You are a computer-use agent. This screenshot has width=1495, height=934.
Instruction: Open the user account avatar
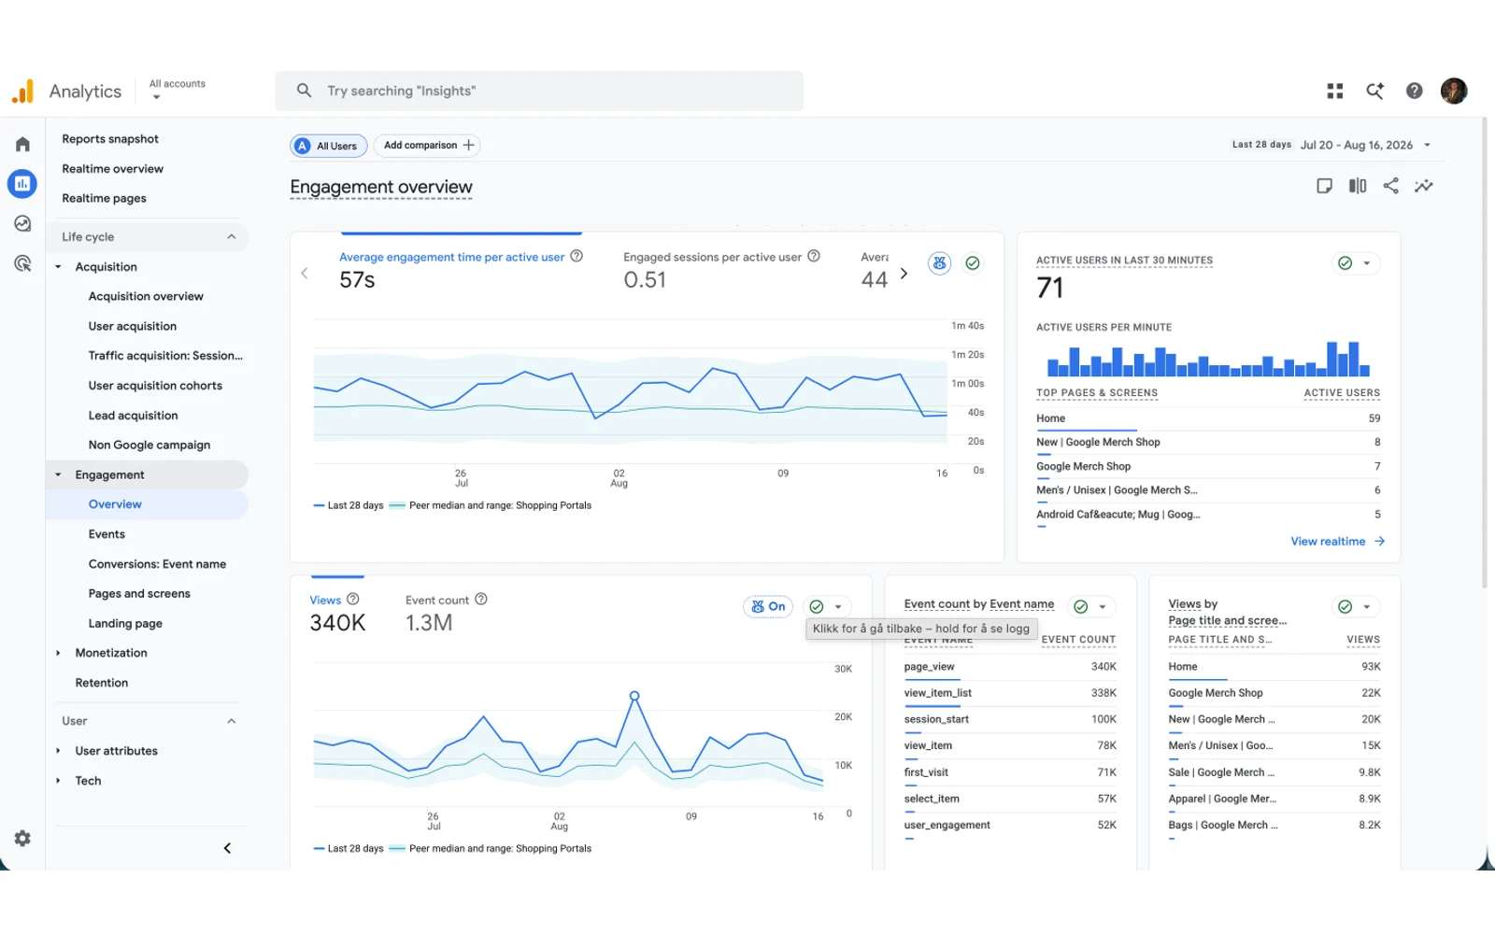[1454, 91]
